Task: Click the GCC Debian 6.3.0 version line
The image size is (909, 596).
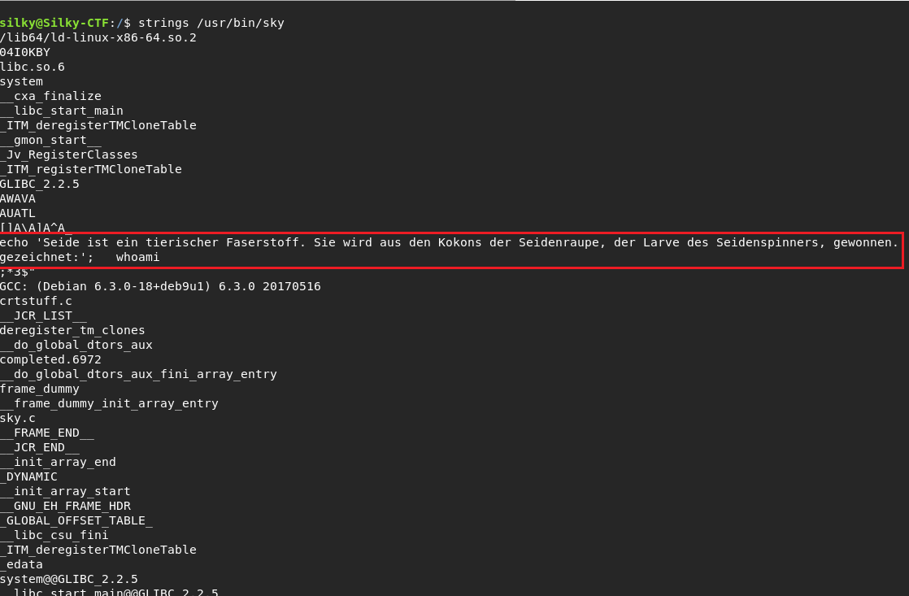Action: click(x=160, y=286)
